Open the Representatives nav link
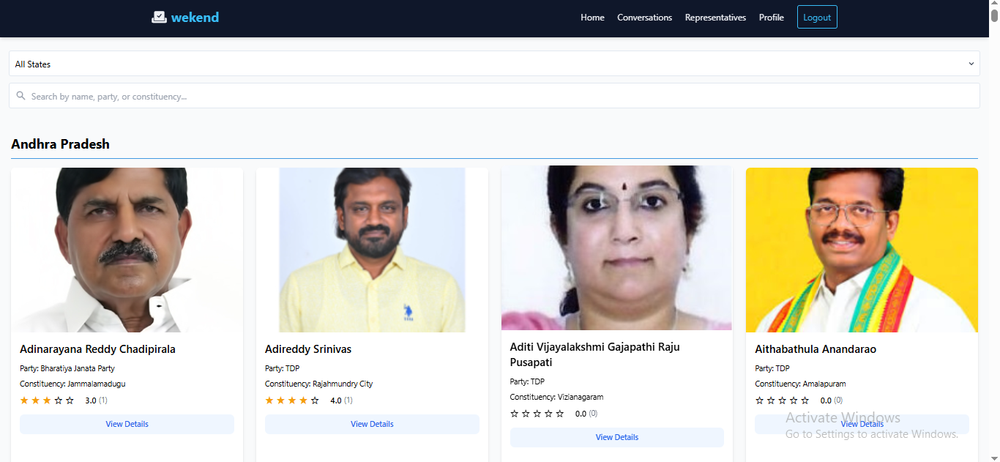The height and width of the screenshot is (462, 1000). (x=715, y=18)
